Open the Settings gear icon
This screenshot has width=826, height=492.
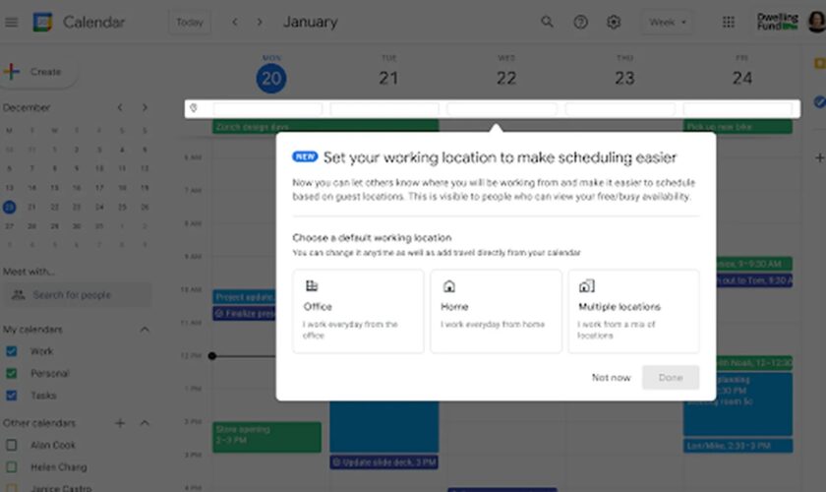pos(614,22)
